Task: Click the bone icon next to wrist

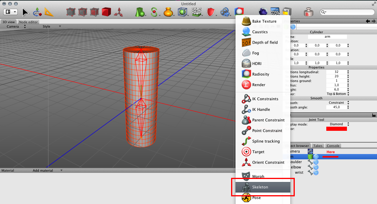Action: pos(310,173)
